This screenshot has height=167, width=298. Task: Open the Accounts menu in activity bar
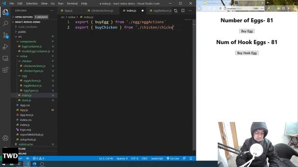point(5,138)
